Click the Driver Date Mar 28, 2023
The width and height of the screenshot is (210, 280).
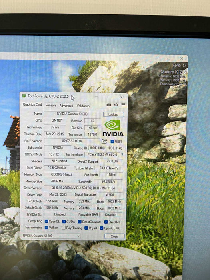click(x=58, y=194)
